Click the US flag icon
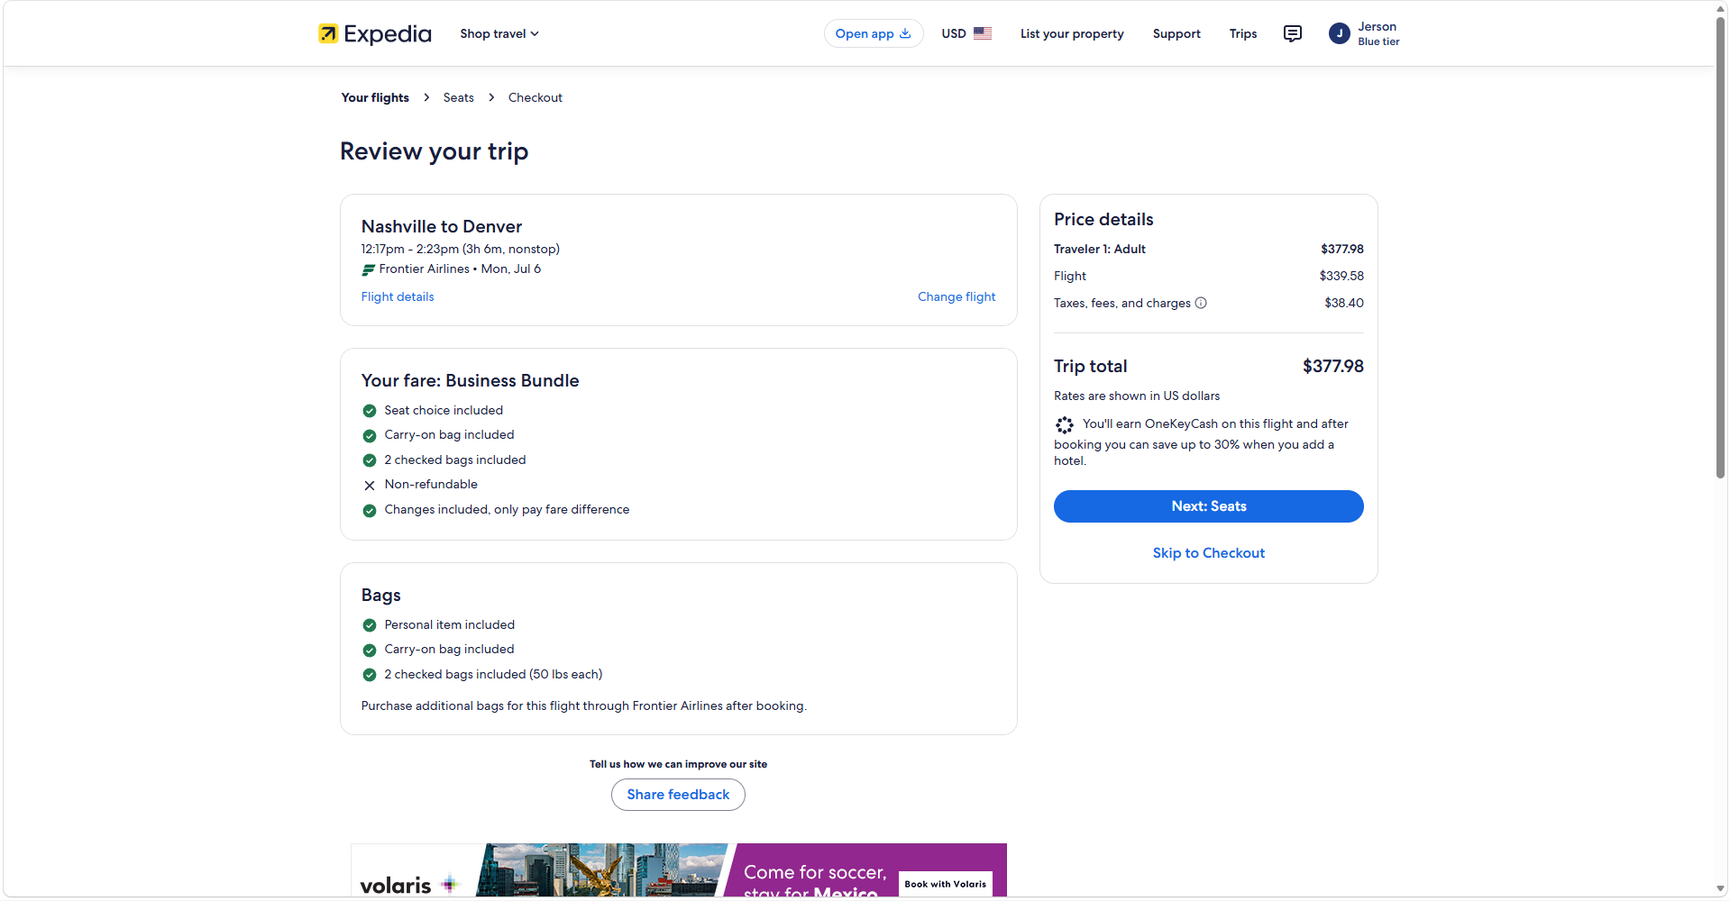The width and height of the screenshot is (1730, 901). pyautogui.click(x=983, y=33)
